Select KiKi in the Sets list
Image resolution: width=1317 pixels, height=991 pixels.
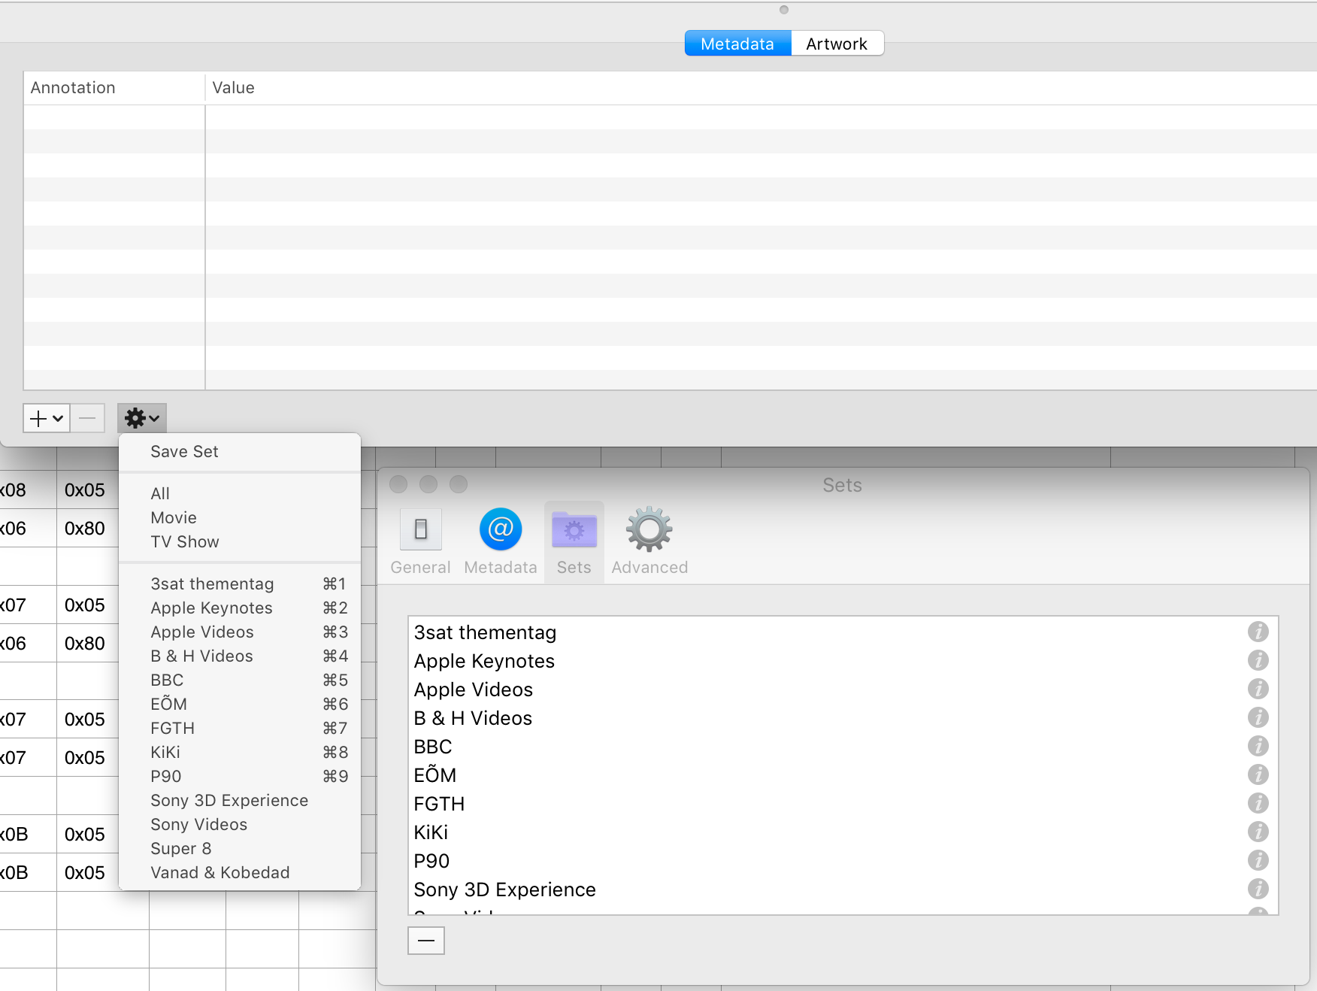[x=843, y=832]
